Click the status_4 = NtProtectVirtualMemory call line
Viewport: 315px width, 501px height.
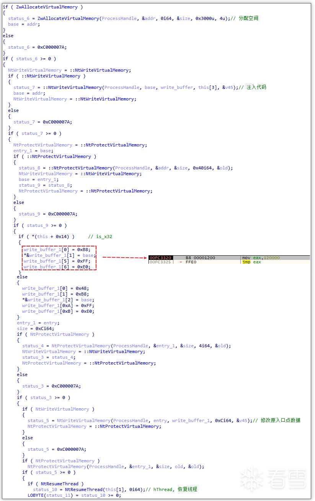click(x=127, y=346)
